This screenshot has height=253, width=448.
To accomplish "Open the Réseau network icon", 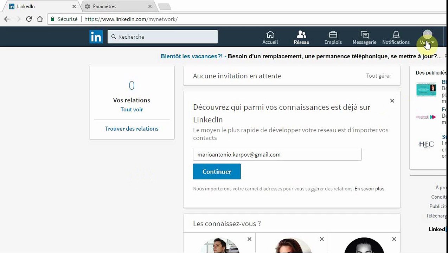I will (301, 37).
